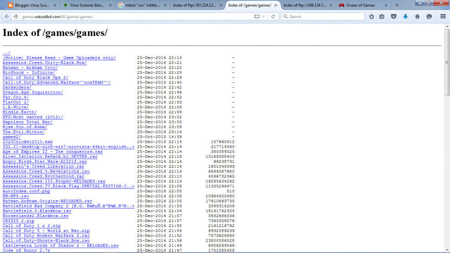Go to Home via house icon
This screenshot has height=253, width=450.
(417, 16)
